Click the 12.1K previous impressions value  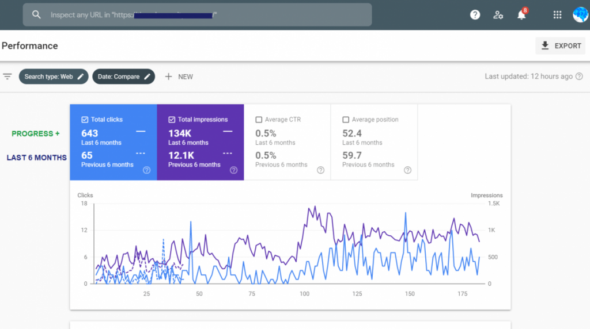[x=181, y=155]
